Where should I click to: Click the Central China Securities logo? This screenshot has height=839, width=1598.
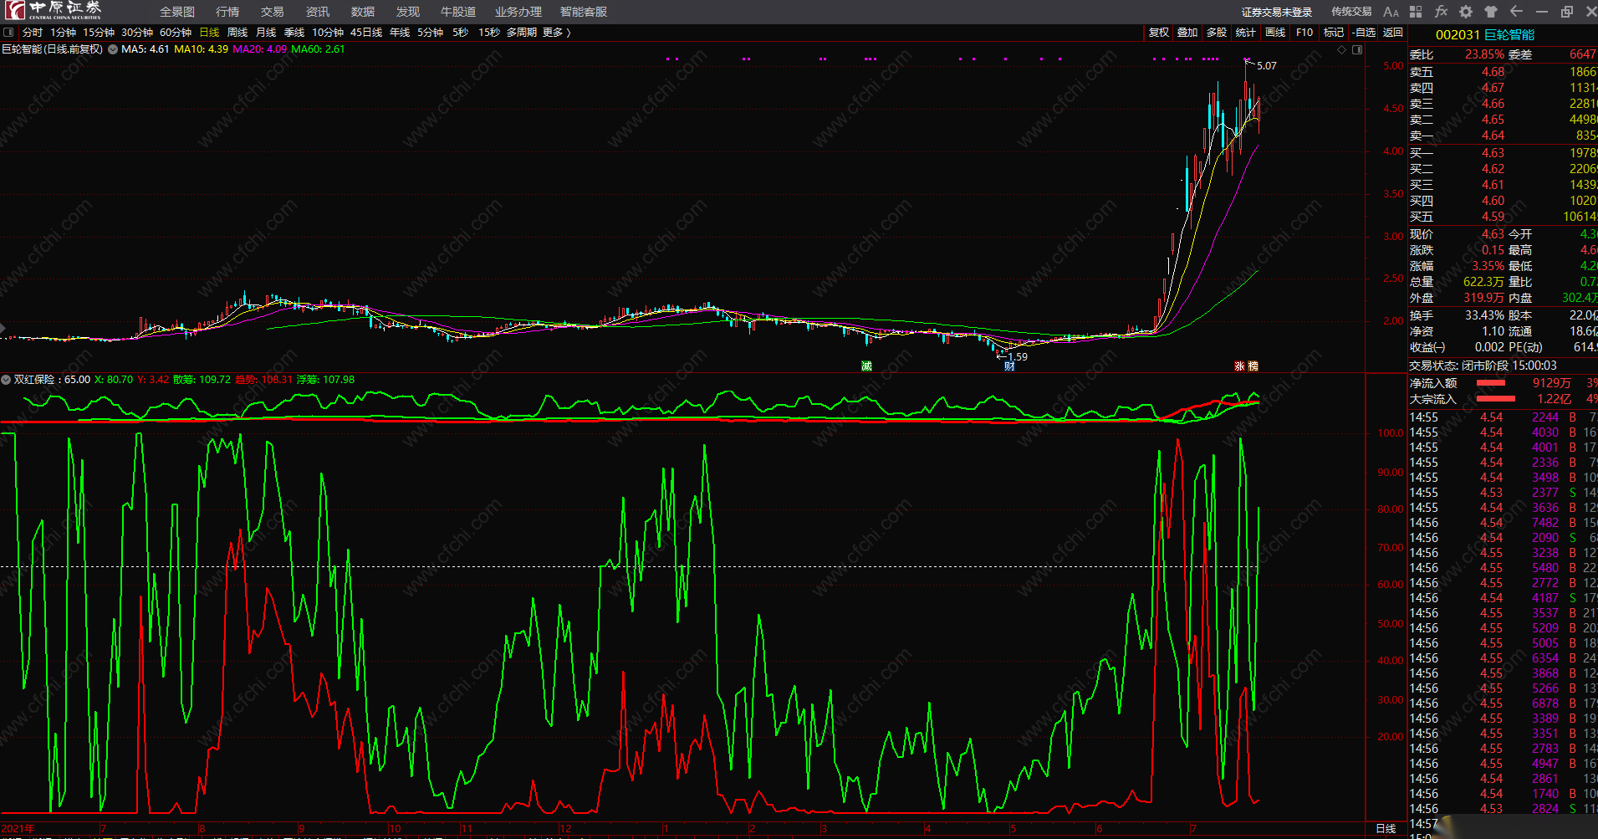(x=54, y=10)
